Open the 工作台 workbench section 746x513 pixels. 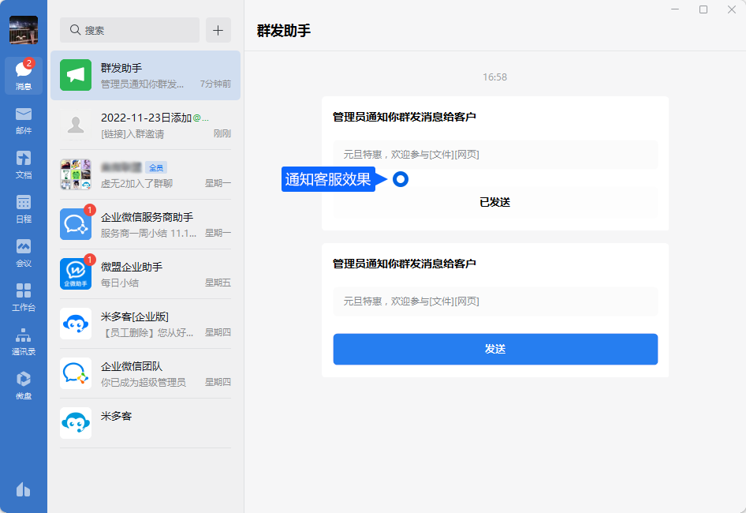[x=24, y=298]
